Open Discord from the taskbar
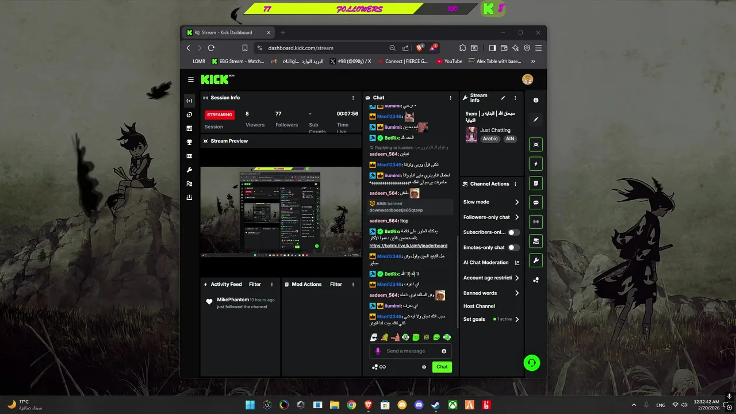736x414 pixels. [x=419, y=405]
